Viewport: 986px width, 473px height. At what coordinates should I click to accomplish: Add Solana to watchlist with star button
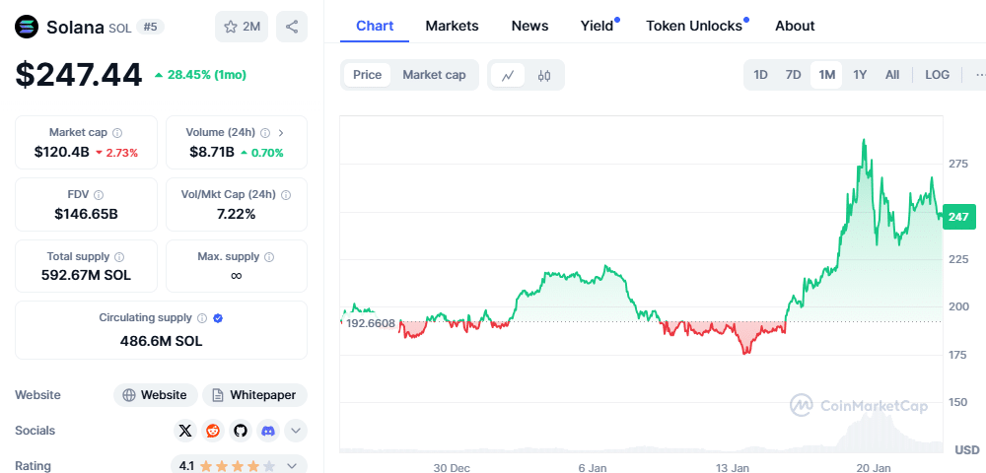click(242, 27)
